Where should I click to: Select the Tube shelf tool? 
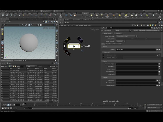tap(11, 16)
